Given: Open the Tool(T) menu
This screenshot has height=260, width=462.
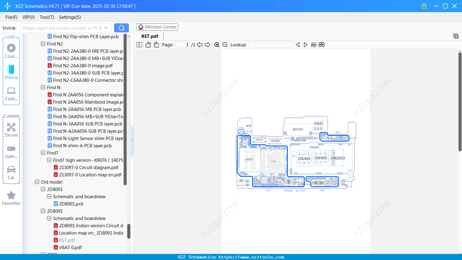Looking at the screenshot, I should [47, 17].
